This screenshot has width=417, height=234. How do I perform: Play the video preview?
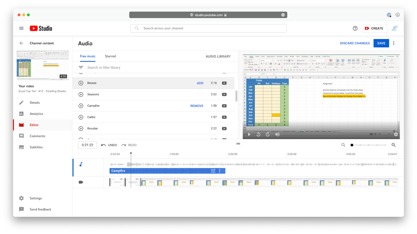(x=249, y=134)
